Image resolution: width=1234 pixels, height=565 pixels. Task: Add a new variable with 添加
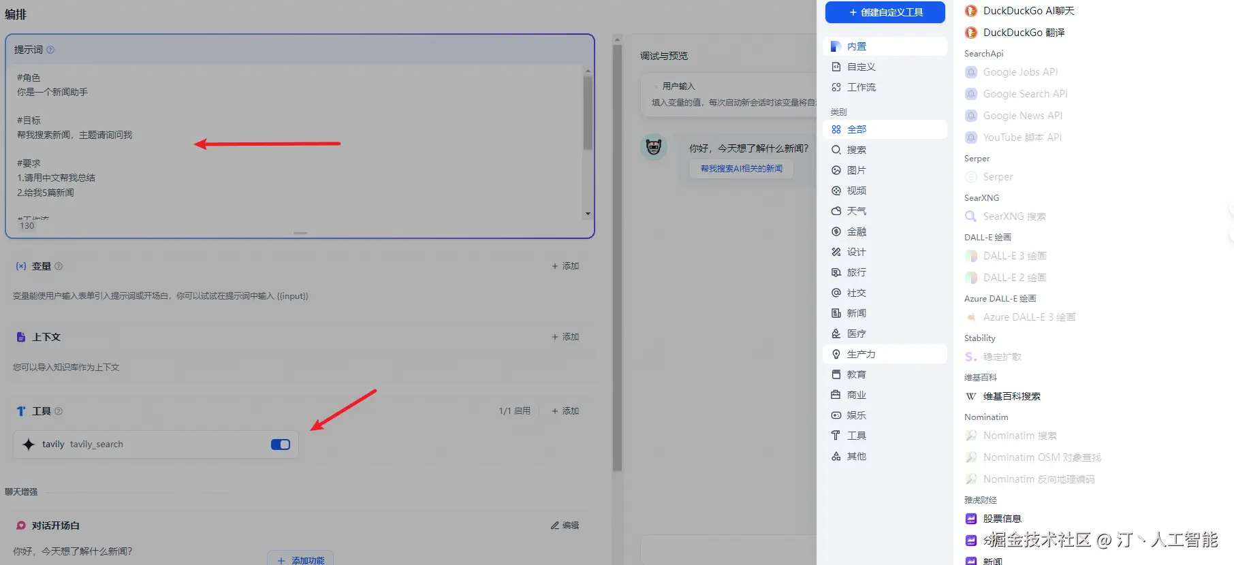(565, 266)
